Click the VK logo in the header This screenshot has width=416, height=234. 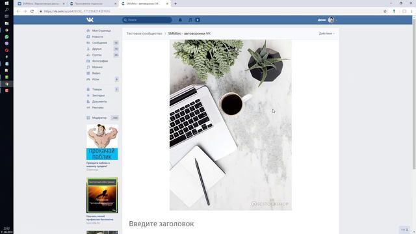(x=90, y=20)
